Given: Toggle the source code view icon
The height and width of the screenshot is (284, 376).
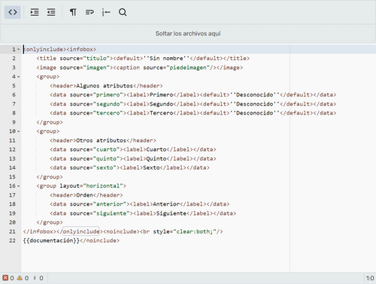Looking at the screenshot, I should (13, 12).
